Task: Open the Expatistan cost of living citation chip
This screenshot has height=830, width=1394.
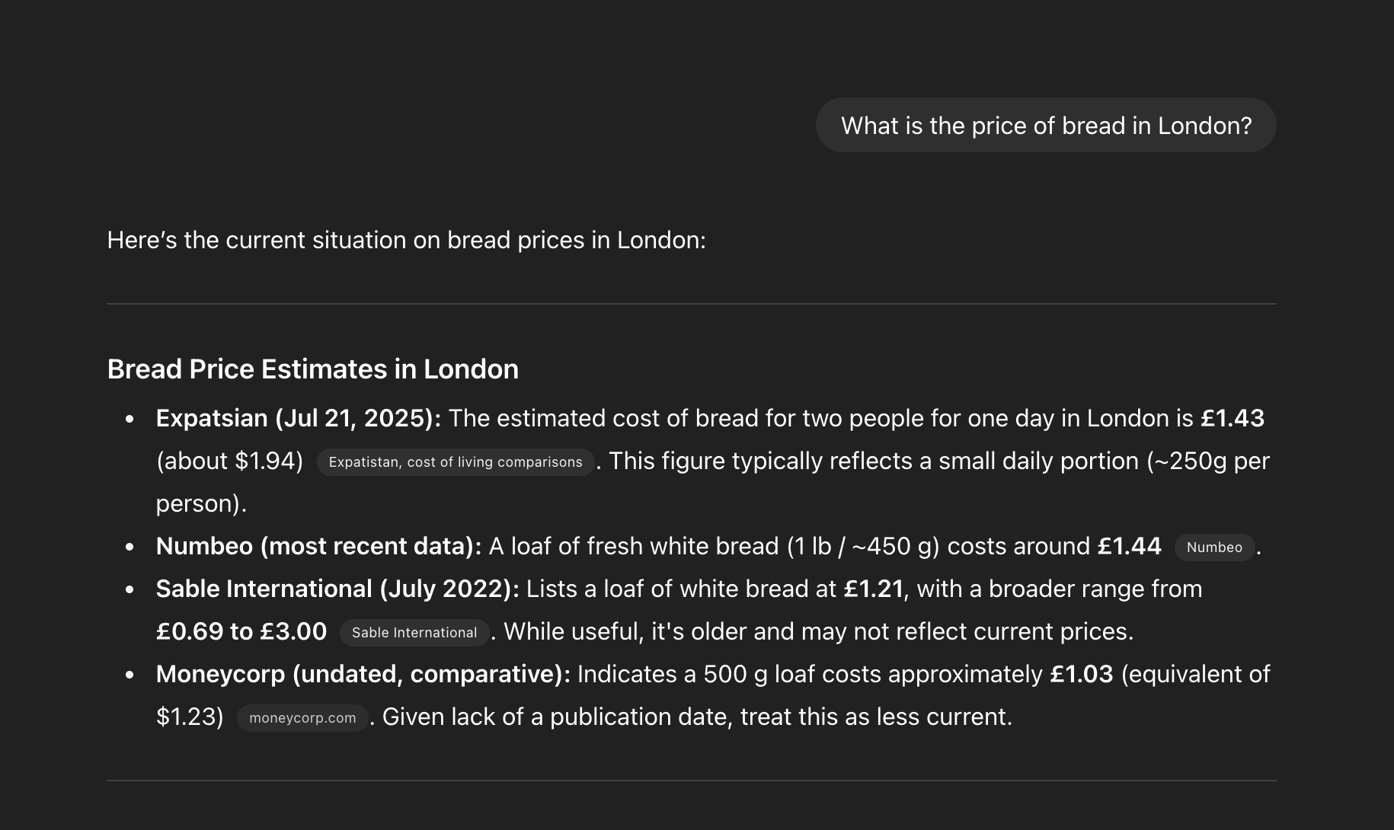Action: pos(456,461)
